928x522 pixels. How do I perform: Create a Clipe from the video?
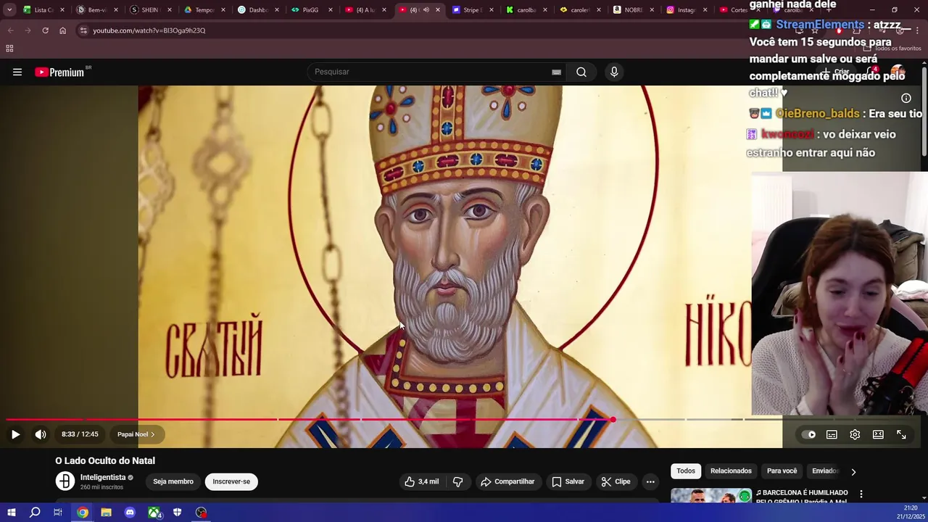pyautogui.click(x=616, y=481)
